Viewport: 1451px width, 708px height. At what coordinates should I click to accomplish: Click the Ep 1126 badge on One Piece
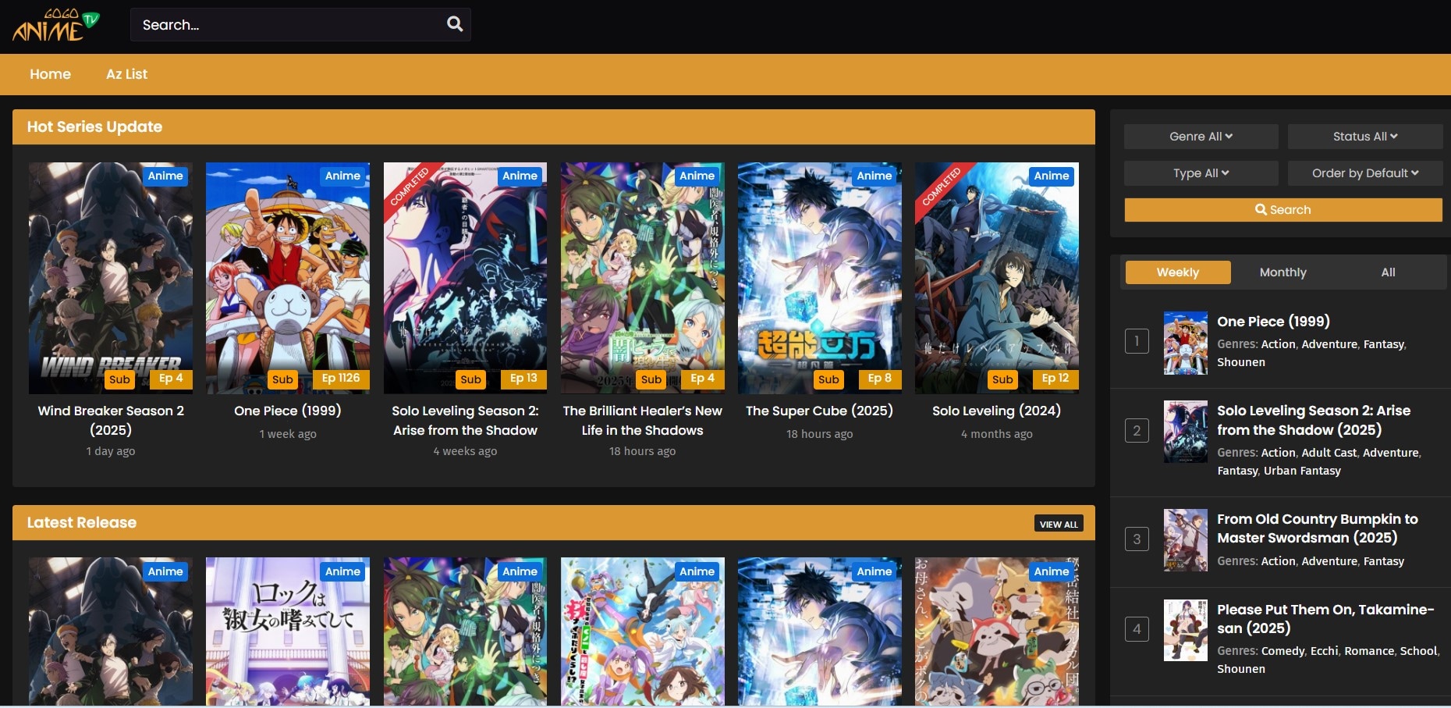point(341,379)
